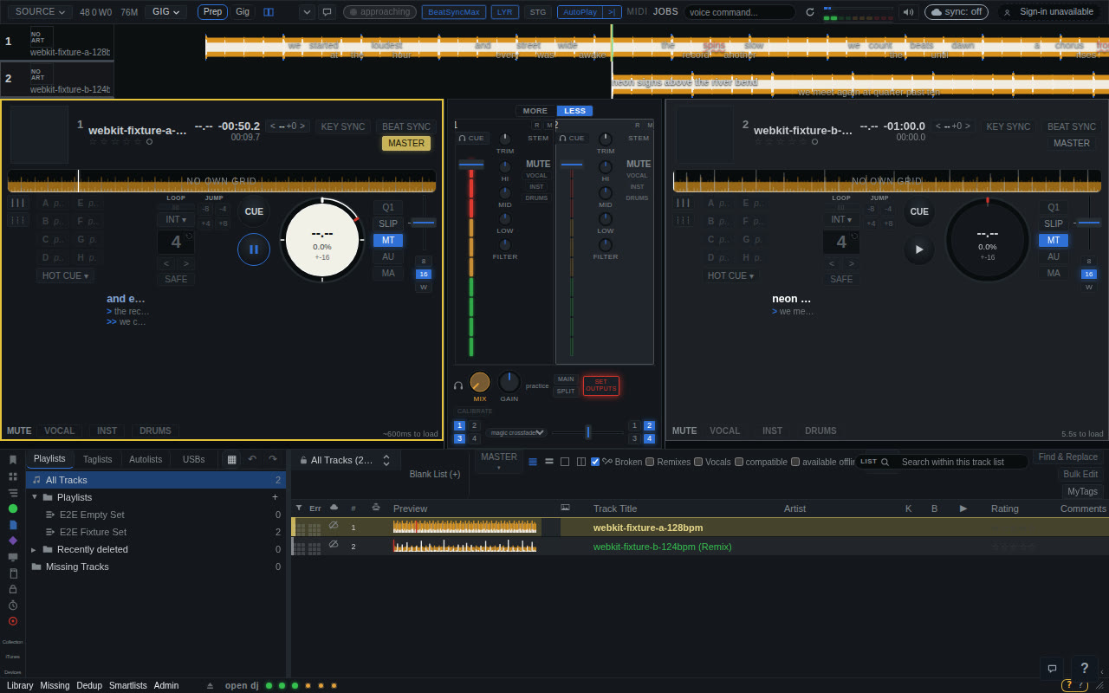1109x693 pixels.
Task: Click the eject icon in the bottom status bar
Action: [x=210, y=685]
